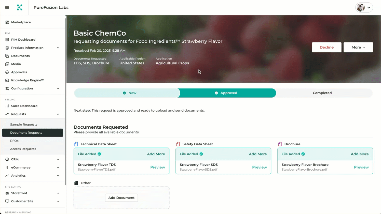Click the PureFusion Labs logo icon
The image size is (381, 214).
tap(20, 8)
